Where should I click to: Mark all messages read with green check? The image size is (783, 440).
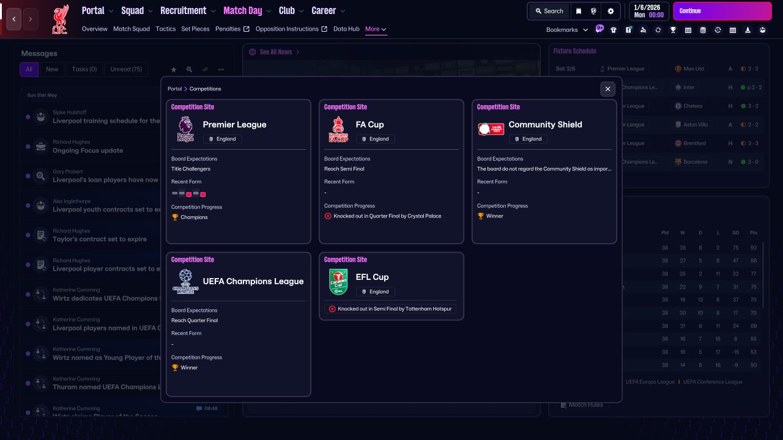click(206, 70)
